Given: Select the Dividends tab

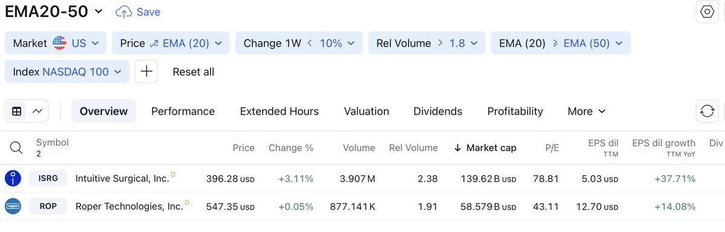Looking at the screenshot, I should coord(438,111).
